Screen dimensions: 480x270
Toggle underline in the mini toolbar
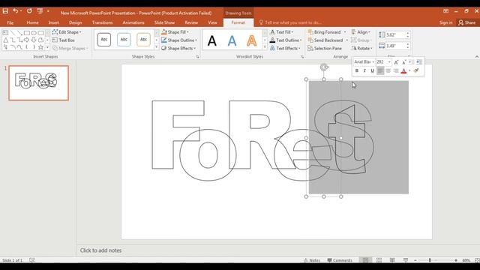pyautogui.click(x=372, y=70)
